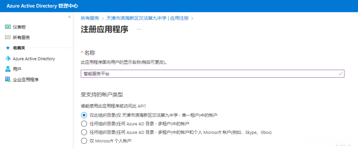Viewport: 358px width, 149px height.
Task: Click the 收藏夹 star icon
Action: [x=8, y=48]
